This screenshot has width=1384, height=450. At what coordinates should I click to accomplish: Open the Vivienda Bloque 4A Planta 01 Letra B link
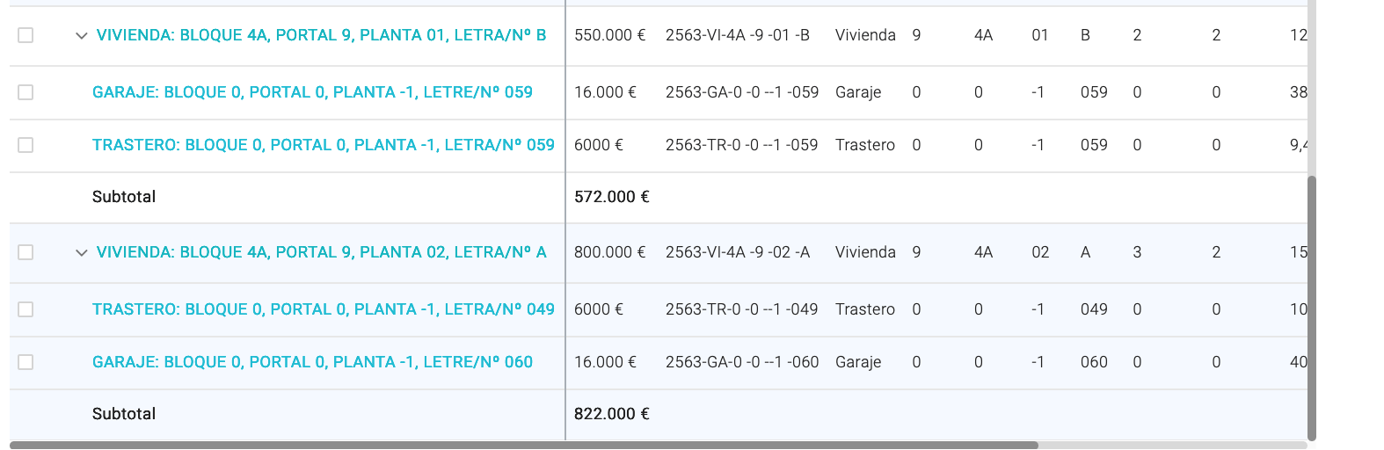pos(322,35)
